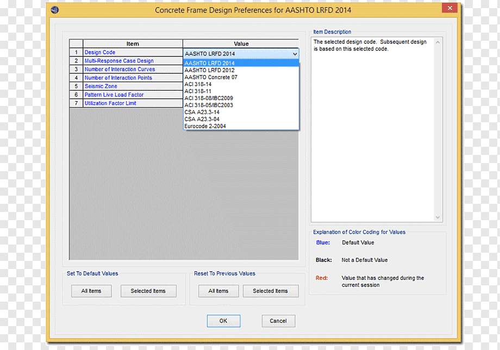Choose ACI 318-11 from dropdown list
The width and height of the screenshot is (500, 350).
click(x=241, y=91)
